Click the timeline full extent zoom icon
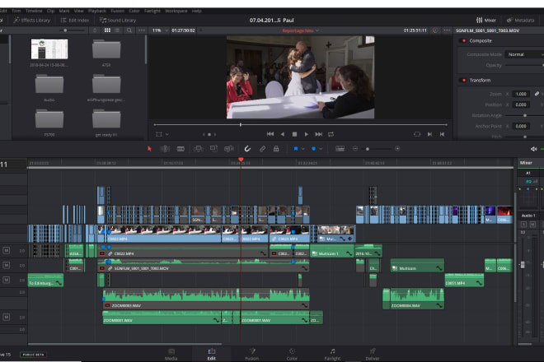 (x=340, y=149)
